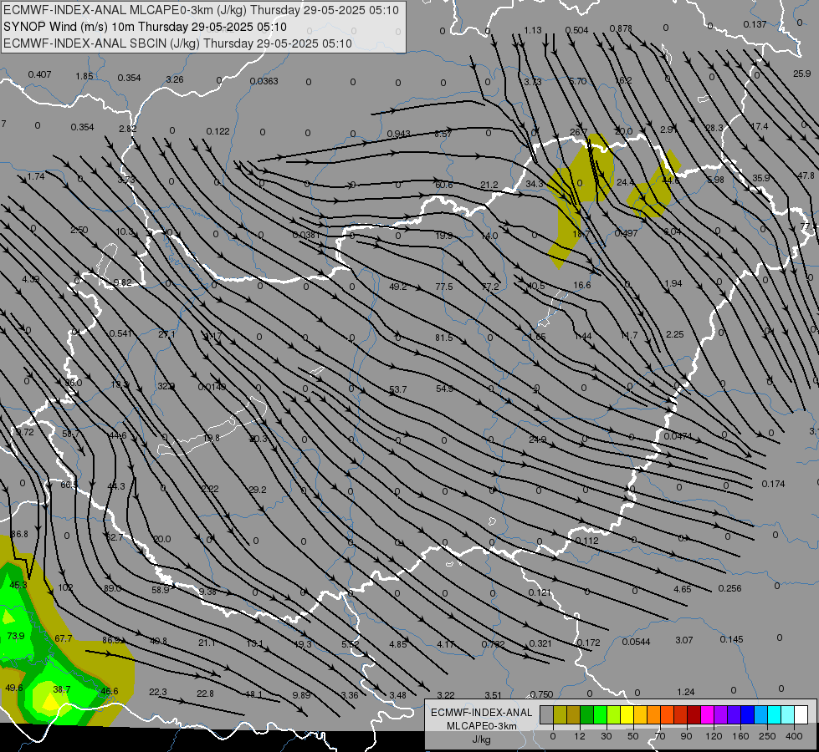
Task: Click the map value 0.174
Action: (x=774, y=484)
